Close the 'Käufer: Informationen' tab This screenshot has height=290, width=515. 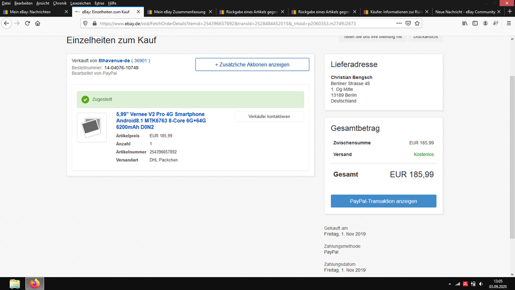pos(427,11)
